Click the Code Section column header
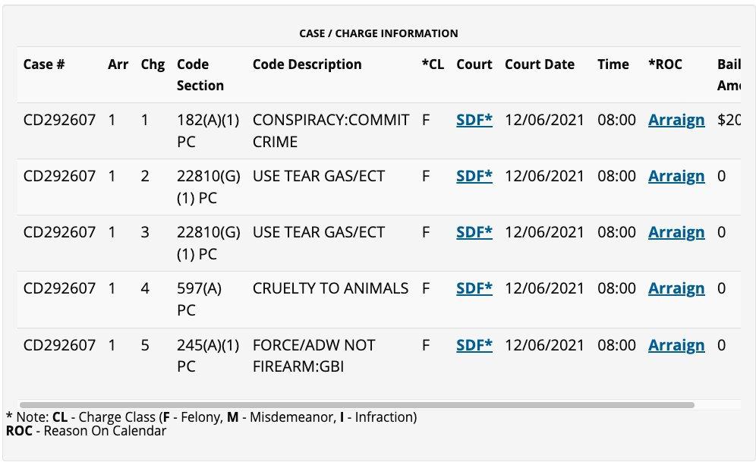The width and height of the screenshot is (756, 462). coord(200,74)
